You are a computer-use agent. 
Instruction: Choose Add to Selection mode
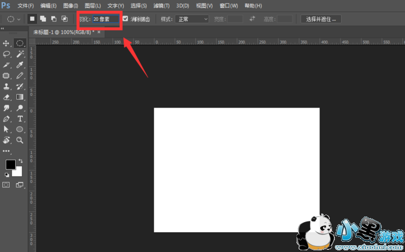pos(43,19)
